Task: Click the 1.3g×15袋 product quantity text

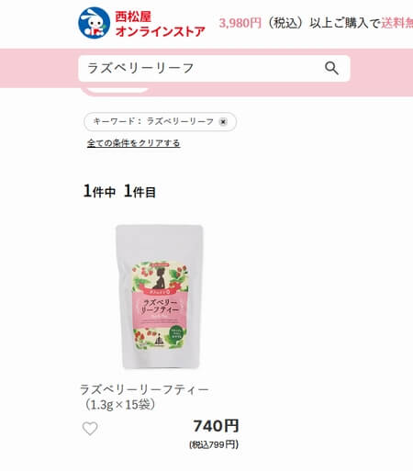Action: [x=119, y=405]
